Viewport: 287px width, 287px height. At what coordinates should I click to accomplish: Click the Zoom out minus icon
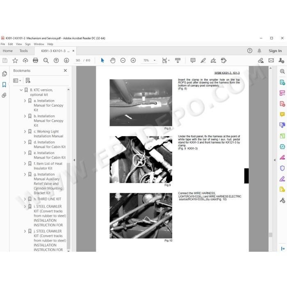(123, 60)
